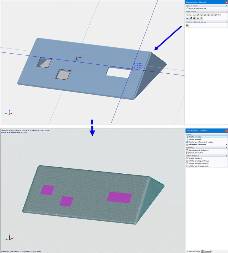Choose the light blue box solid tool

191,18
